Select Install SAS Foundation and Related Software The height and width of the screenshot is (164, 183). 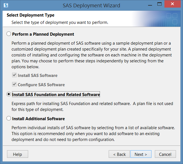[9, 94]
